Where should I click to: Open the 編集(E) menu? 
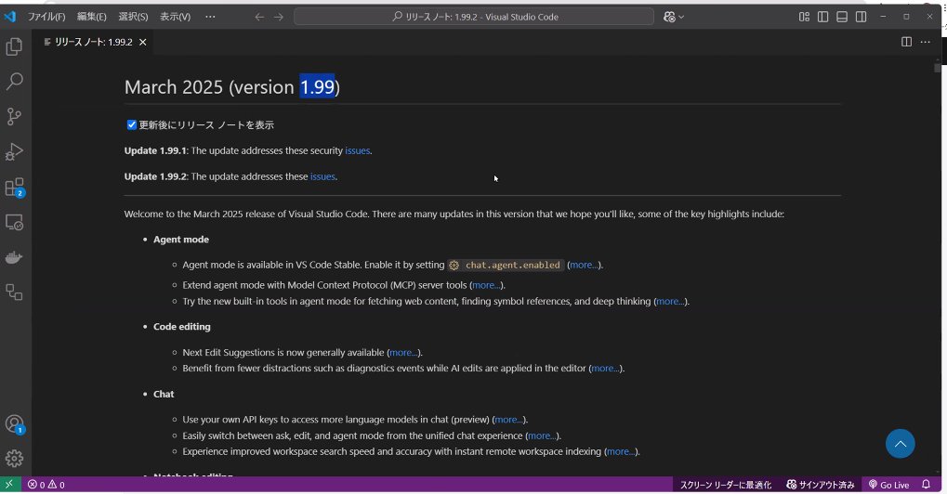(x=92, y=17)
